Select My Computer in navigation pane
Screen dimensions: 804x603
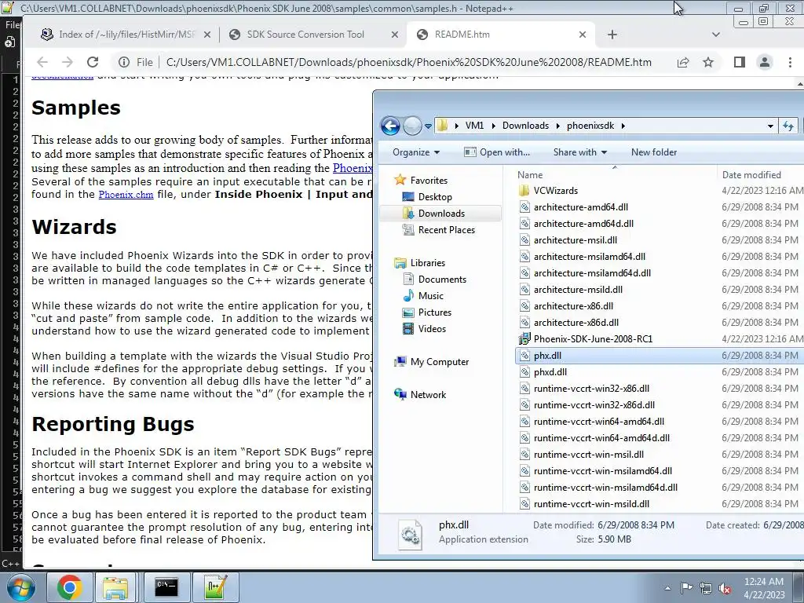pos(440,362)
